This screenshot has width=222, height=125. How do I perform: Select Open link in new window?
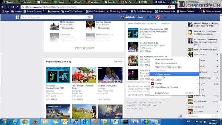point(174,63)
